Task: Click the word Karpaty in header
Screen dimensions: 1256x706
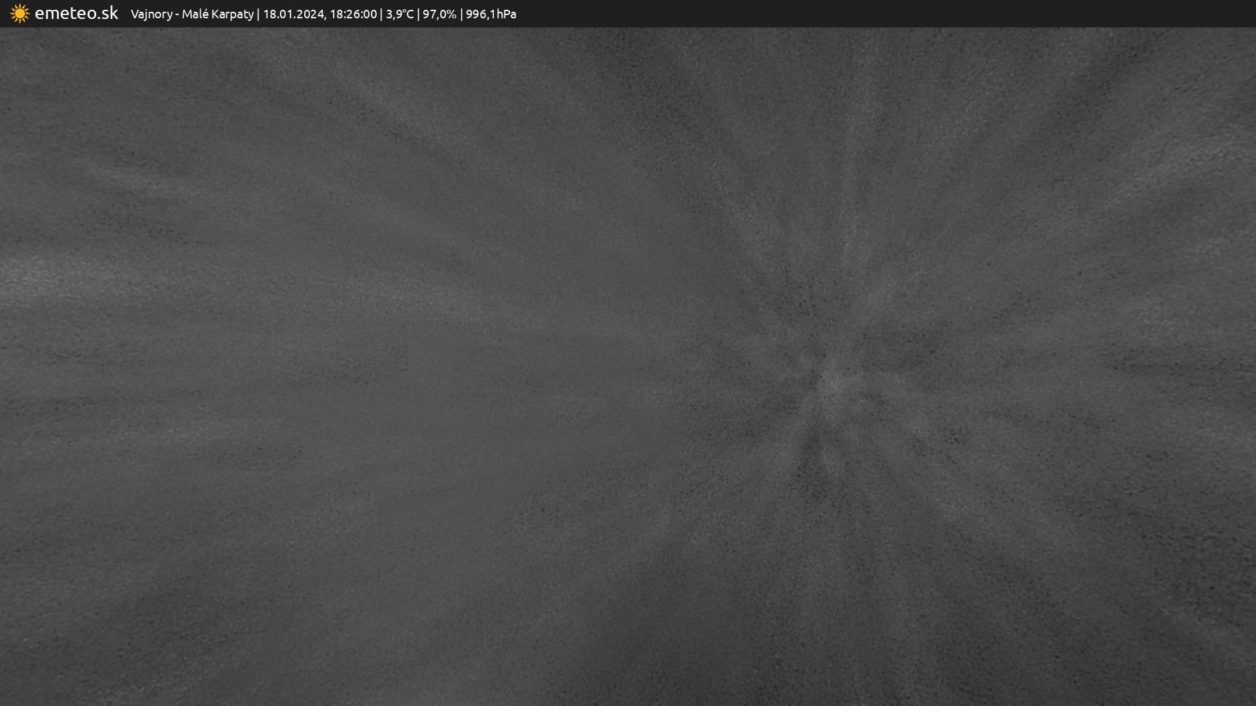Action: pos(232,14)
